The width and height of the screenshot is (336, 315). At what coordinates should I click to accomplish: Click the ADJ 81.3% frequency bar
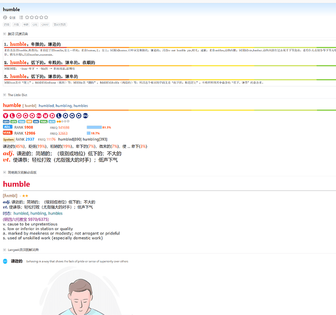pyautogui.click(x=94, y=127)
